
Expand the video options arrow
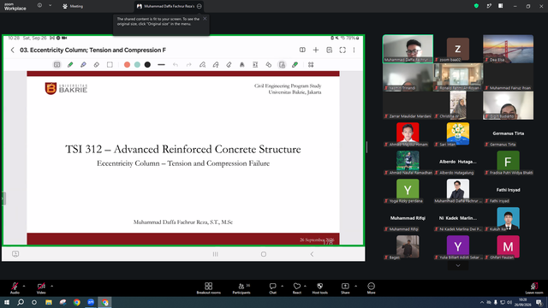[x=51, y=286]
